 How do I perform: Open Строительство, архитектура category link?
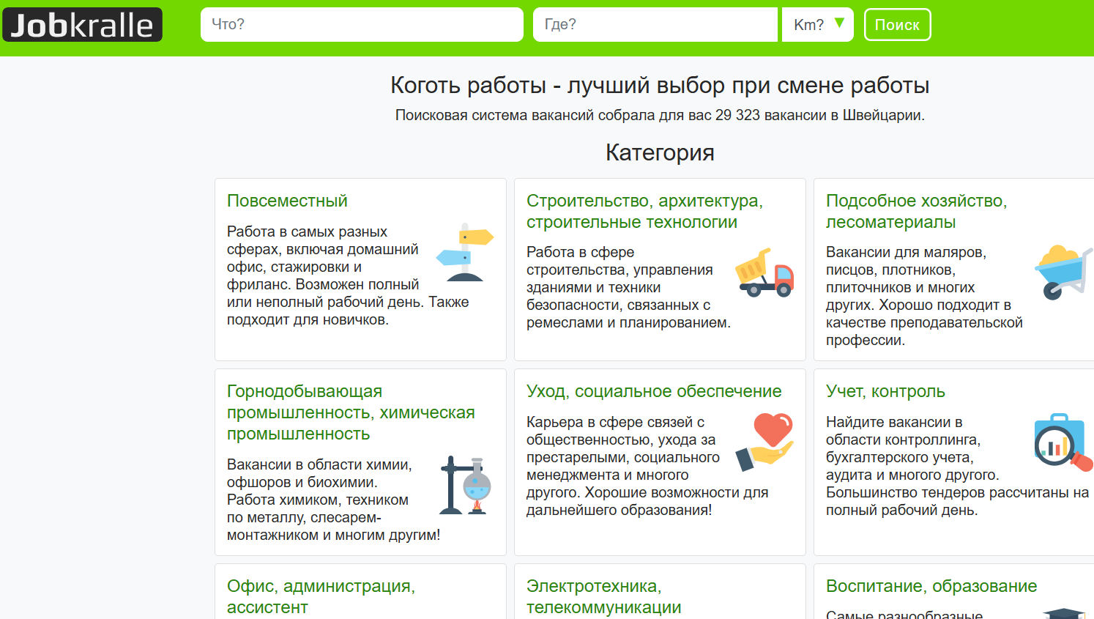click(644, 211)
